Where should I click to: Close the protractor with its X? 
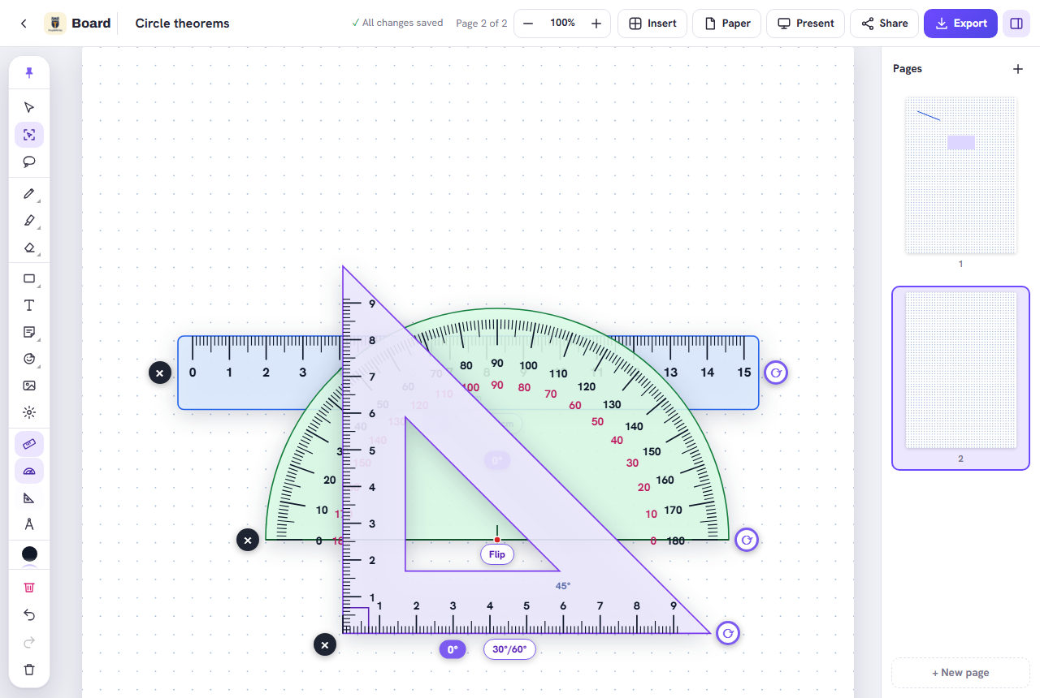tap(248, 540)
